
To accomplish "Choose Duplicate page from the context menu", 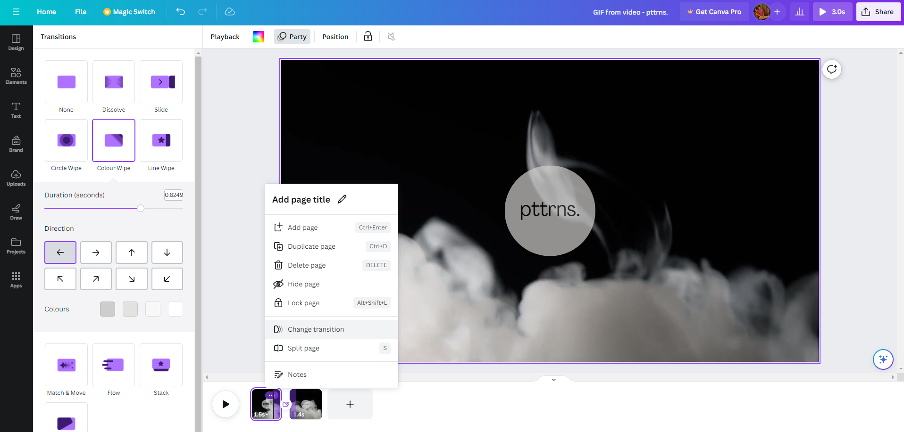I will [332, 246].
